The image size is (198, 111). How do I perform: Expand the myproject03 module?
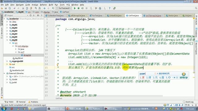click(7, 61)
